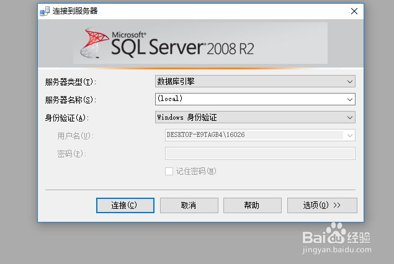This screenshot has width=394, height=264.
Task: Expand the server name dropdown arrow
Action: (350, 99)
